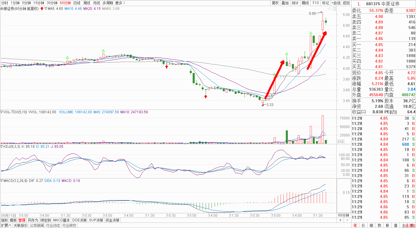This screenshot has height=228, width=416.
Task: Click the 60分钟 period label at bottom right
Action: 344,216
